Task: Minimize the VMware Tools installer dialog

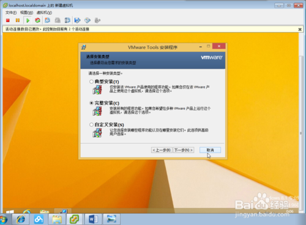Action: (x=201, y=46)
